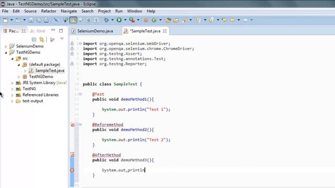
Task: Collapse the TestNGDemo project node
Action: pos(6,52)
